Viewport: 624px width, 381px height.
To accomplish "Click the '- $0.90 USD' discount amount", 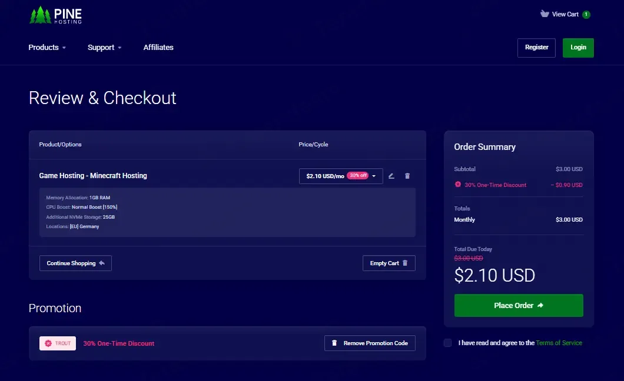I will [x=567, y=185].
